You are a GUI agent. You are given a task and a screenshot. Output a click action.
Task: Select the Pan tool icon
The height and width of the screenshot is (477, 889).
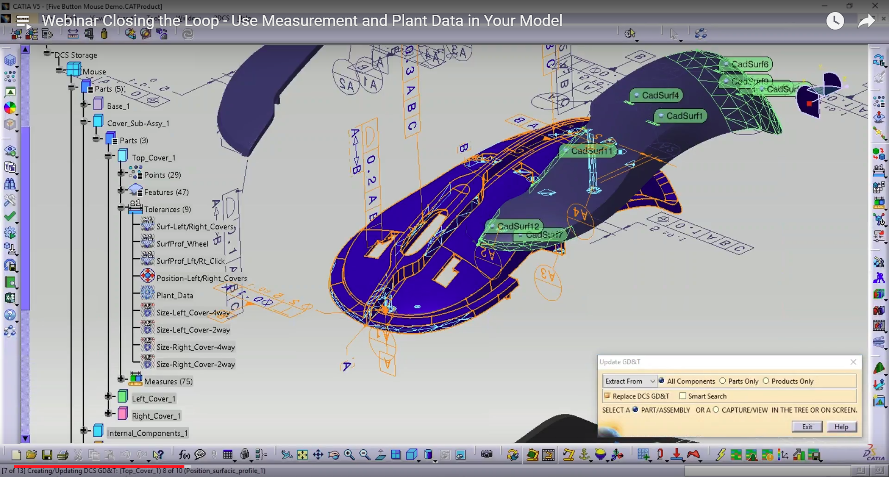pyautogui.click(x=318, y=455)
